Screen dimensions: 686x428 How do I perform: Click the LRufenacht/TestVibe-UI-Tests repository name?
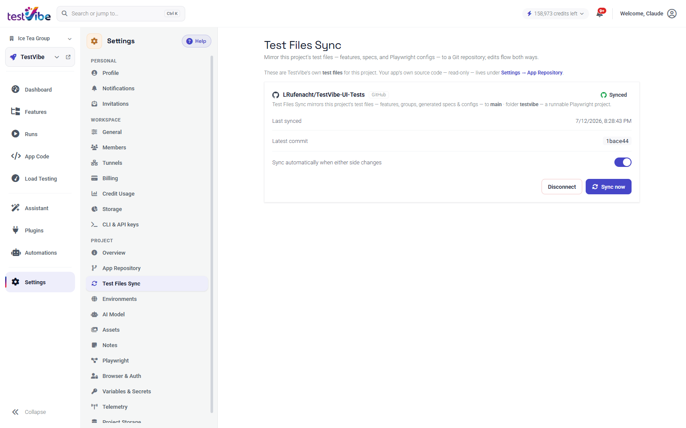[324, 95]
